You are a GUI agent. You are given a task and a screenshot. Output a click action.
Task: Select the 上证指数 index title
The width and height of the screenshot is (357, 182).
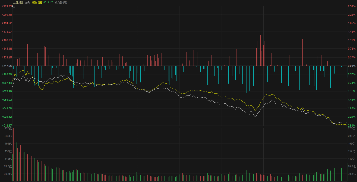[x=18, y=2]
